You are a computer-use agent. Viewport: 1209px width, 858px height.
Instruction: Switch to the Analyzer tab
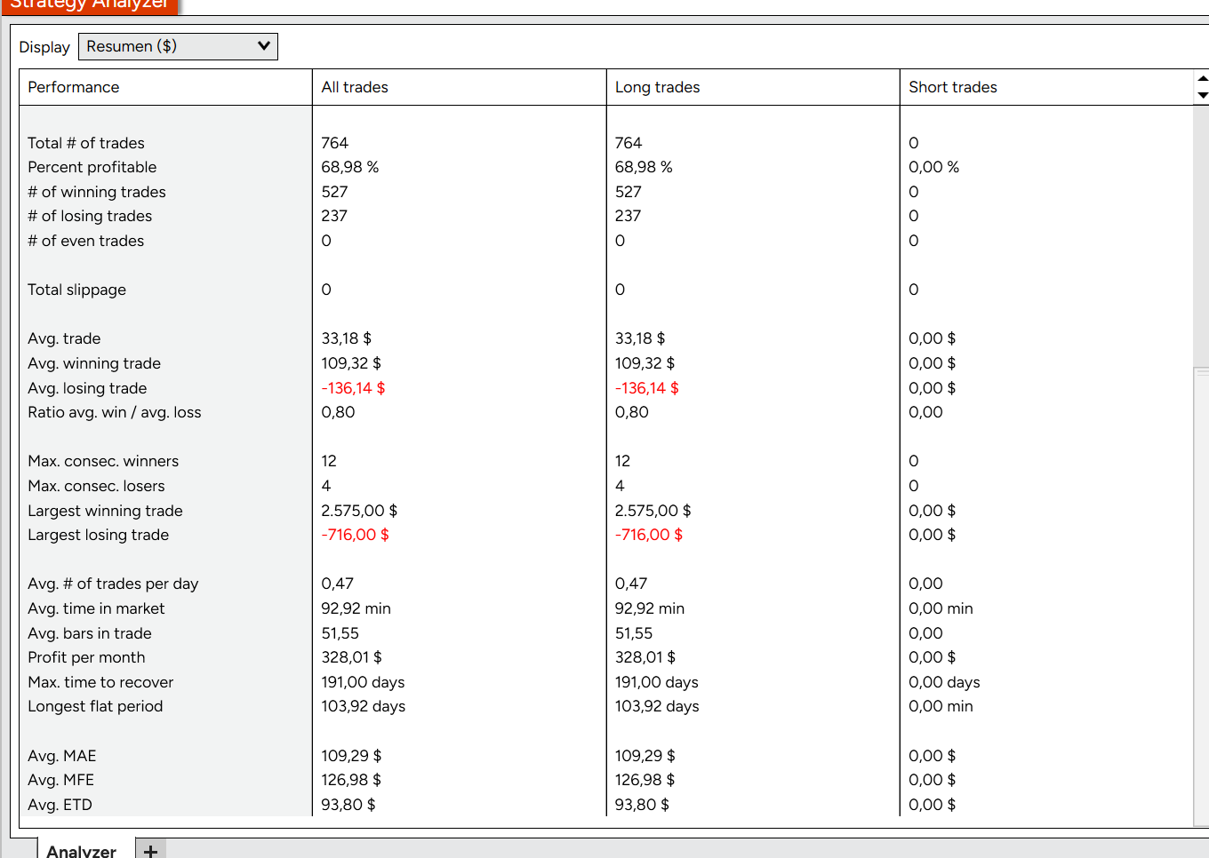click(x=81, y=849)
